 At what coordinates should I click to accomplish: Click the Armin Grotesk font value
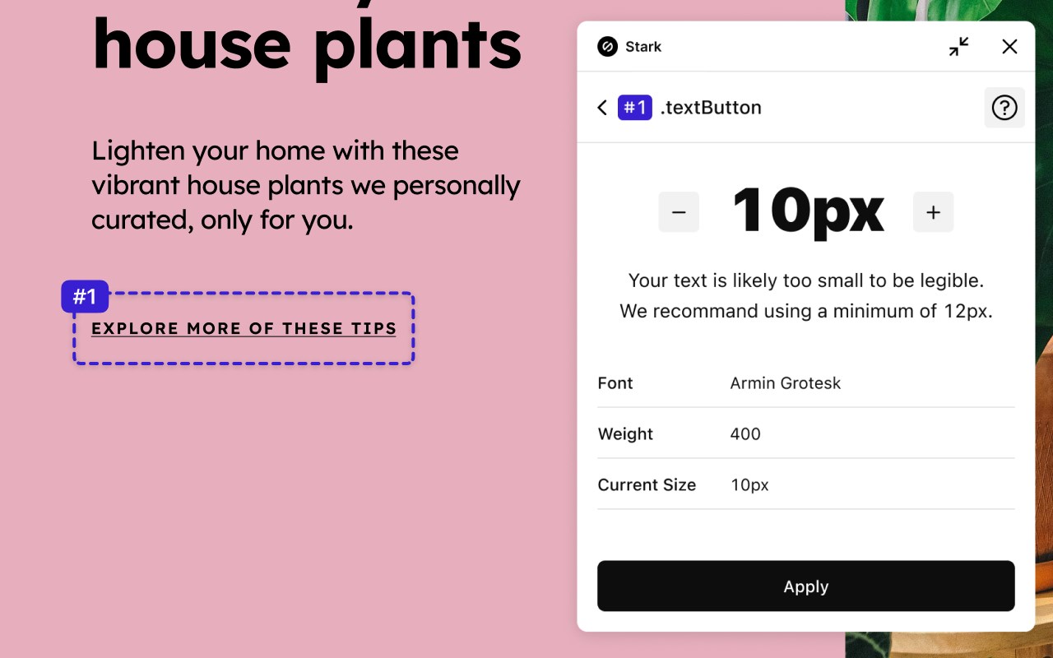[x=785, y=383]
